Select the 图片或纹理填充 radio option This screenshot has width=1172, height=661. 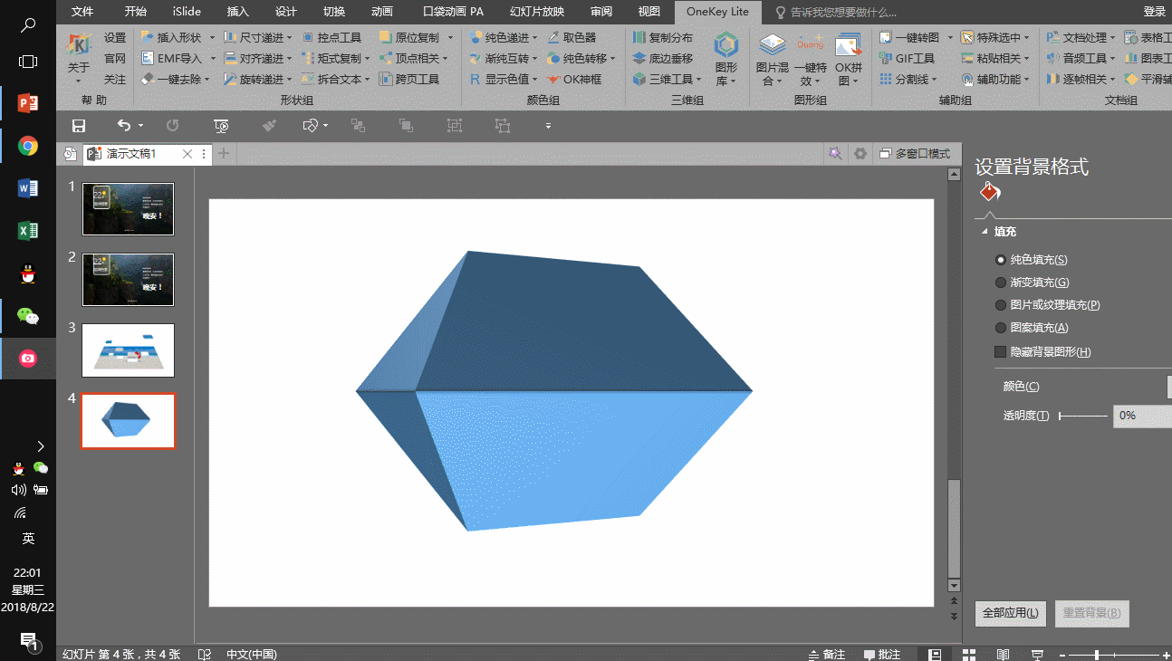click(x=1001, y=305)
